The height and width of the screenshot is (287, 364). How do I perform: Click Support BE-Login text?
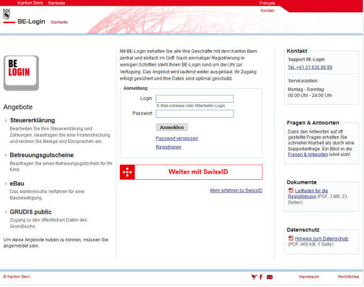pyautogui.click(x=306, y=60)
